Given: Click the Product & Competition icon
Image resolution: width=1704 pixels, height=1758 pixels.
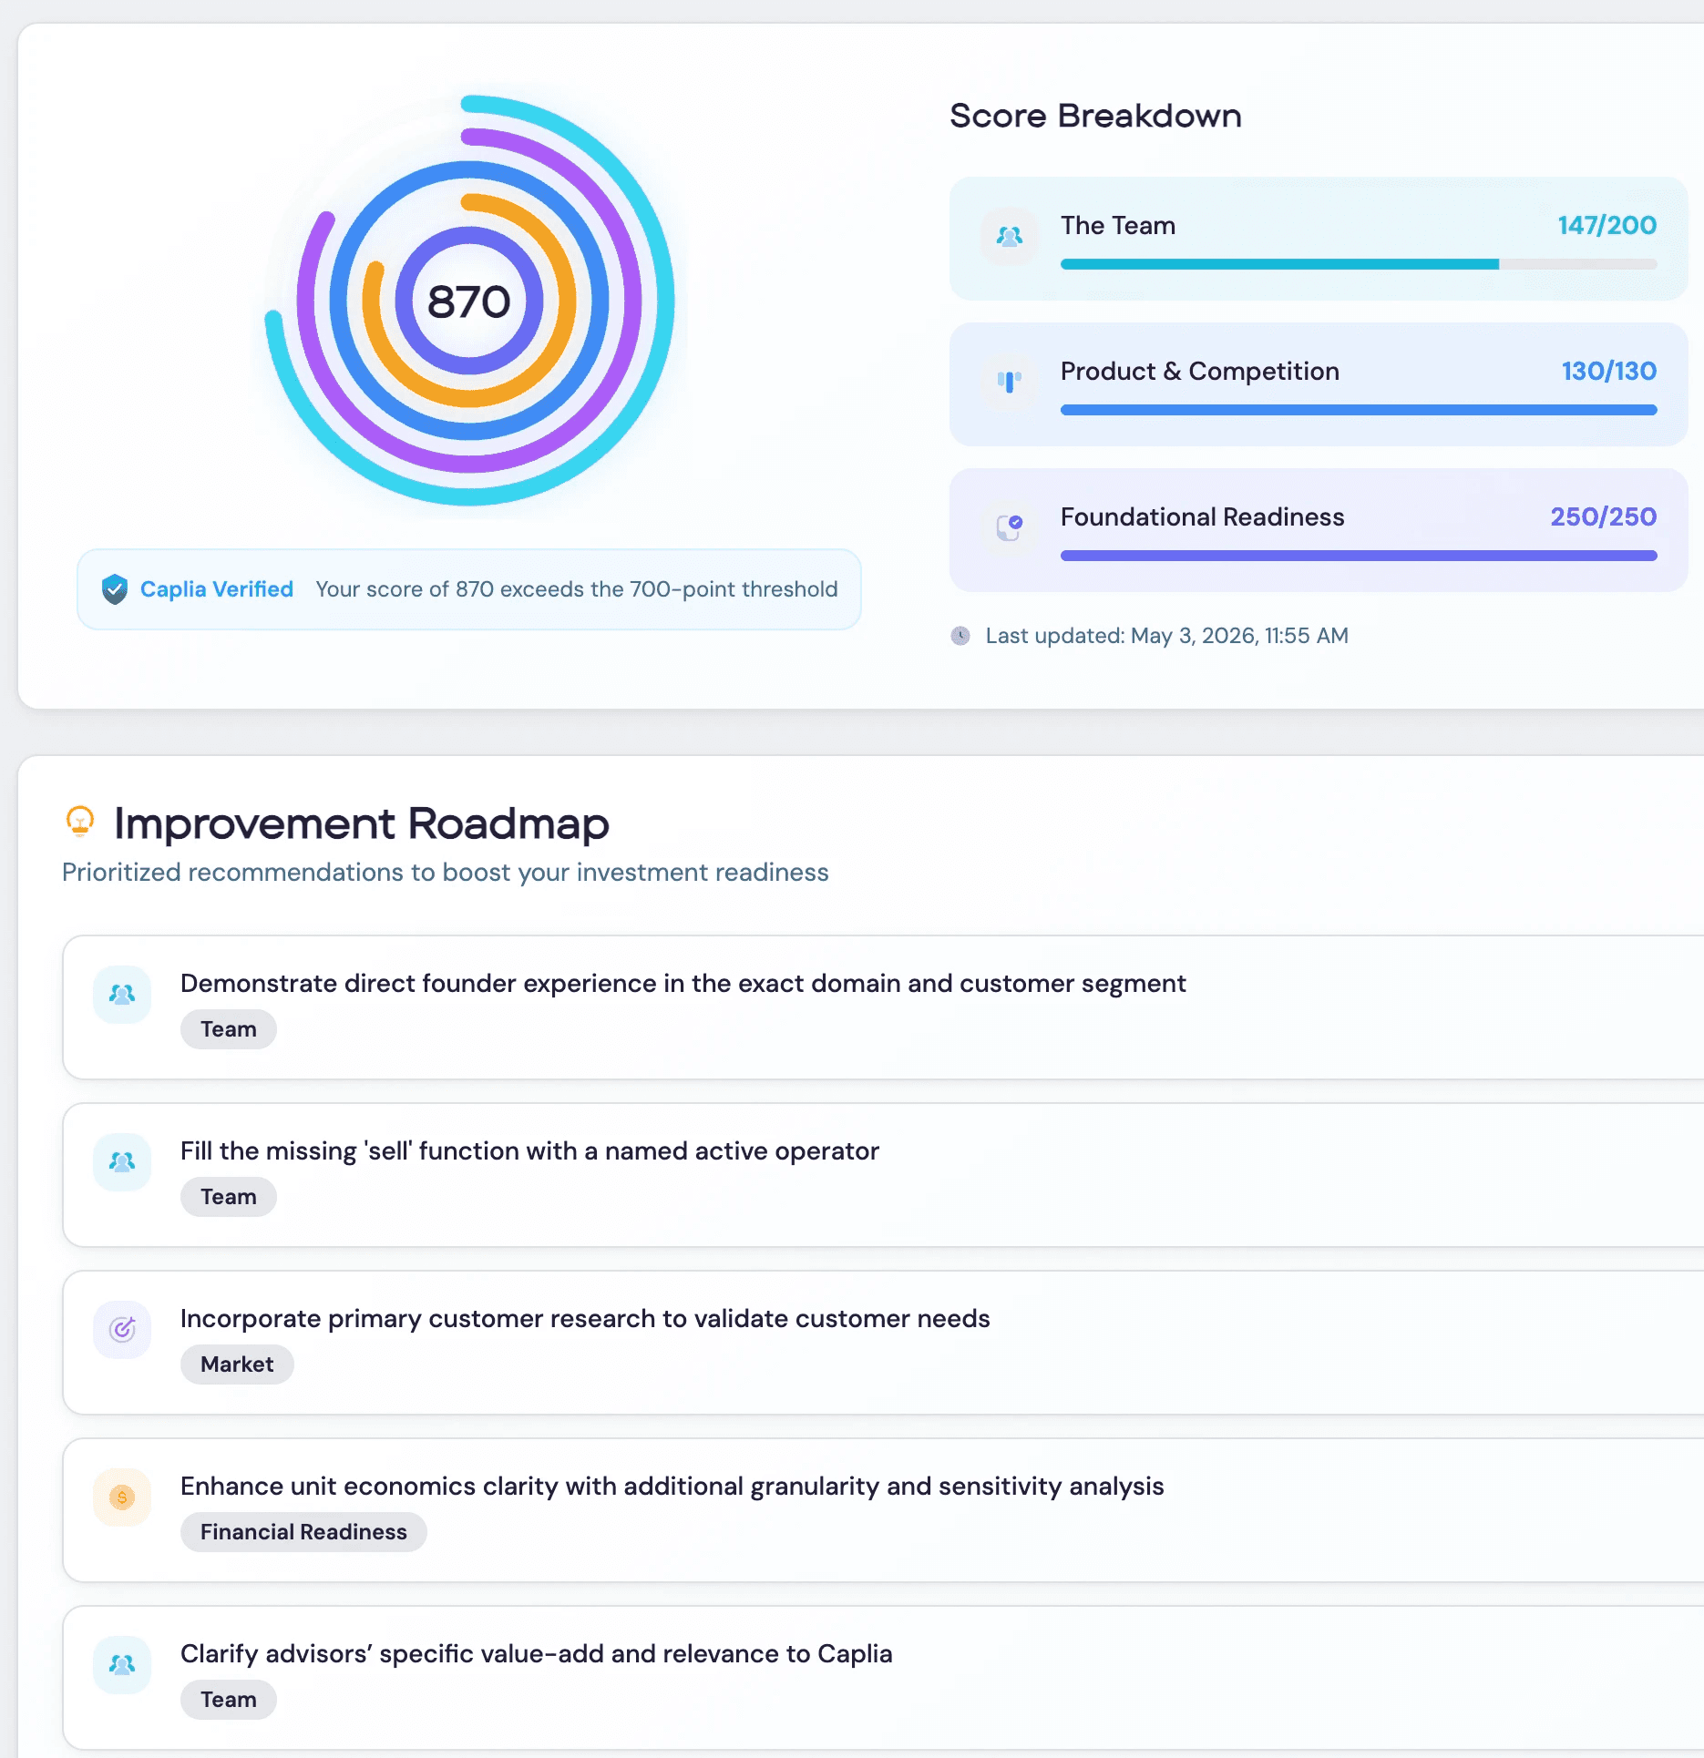Looking at the screenshot, I should click(1009, 382).
